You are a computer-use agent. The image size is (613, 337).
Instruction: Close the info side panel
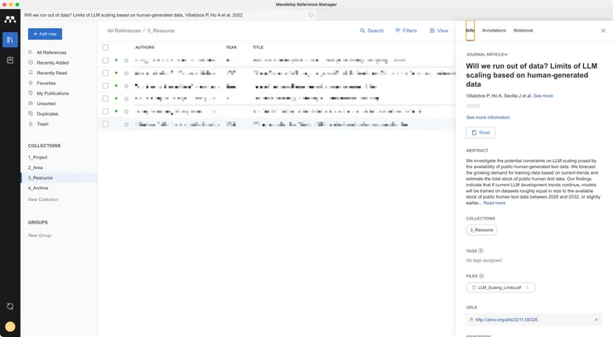point(603,31)
